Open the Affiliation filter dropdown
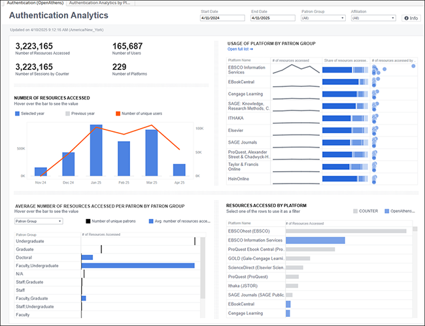Screen dimensions: 425x326 click(373, 18)
